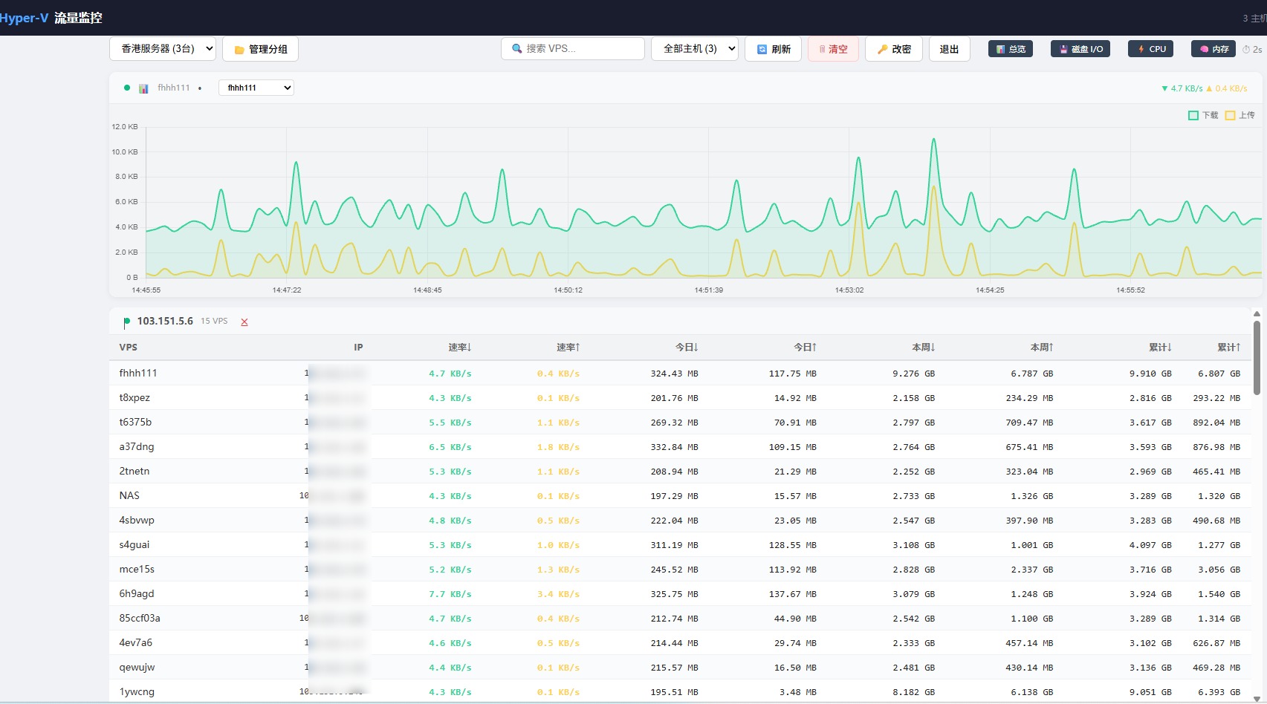Sort by the 速率↓ download rate column
1267x704 pixels.
pyautogui.click(x=460, y=348)
